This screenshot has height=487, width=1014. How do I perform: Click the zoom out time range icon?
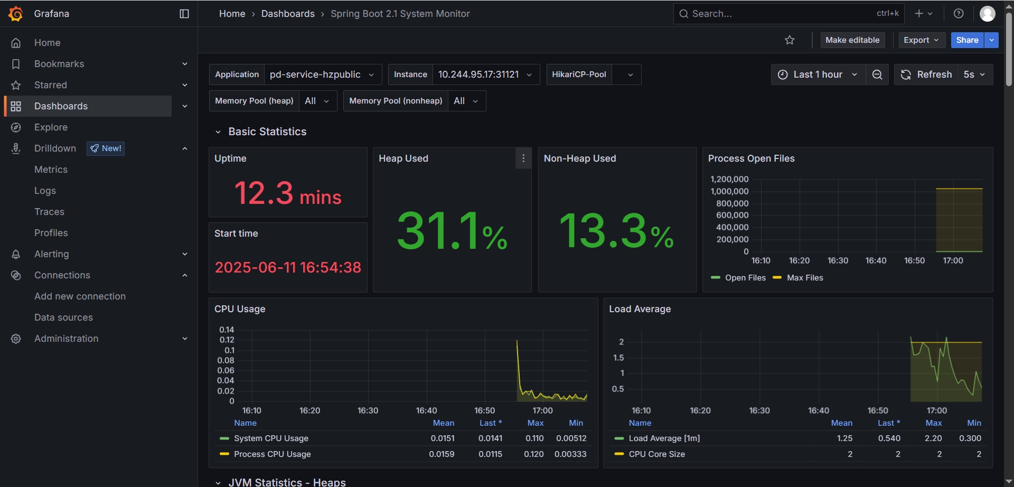877,74
